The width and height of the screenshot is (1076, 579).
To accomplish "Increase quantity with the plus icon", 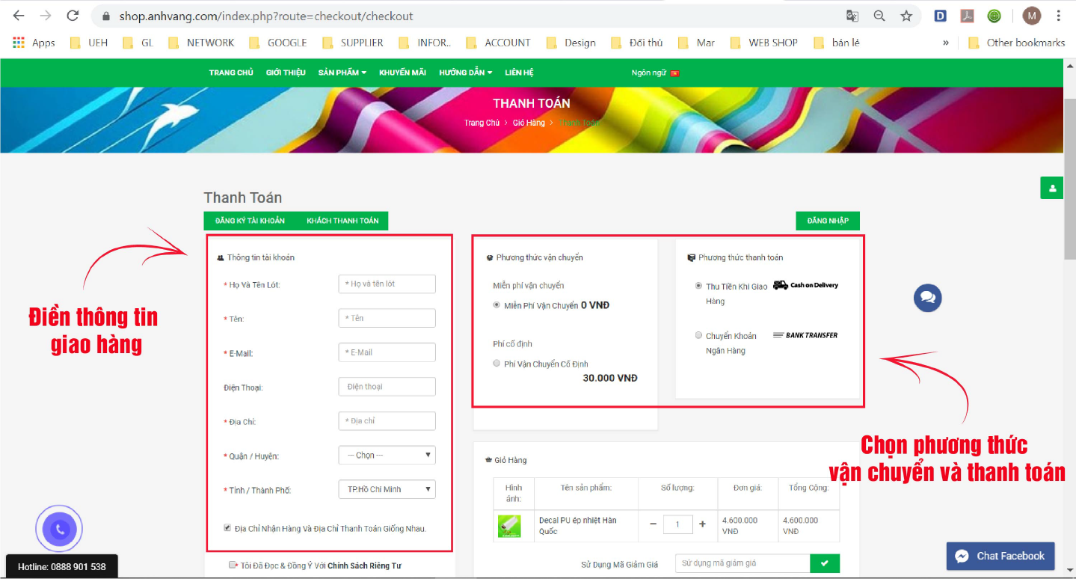I will coord(702,524).
